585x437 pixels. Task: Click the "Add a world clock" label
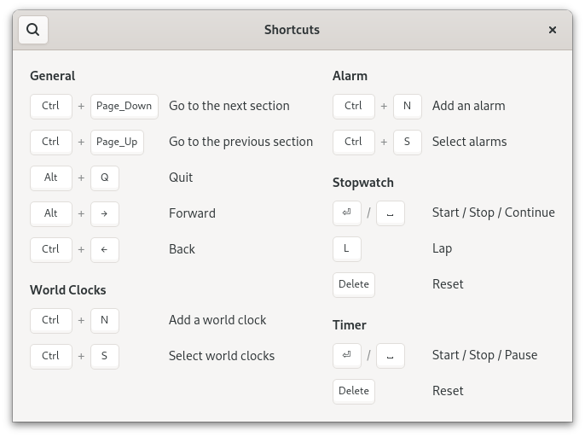[217, 320]
